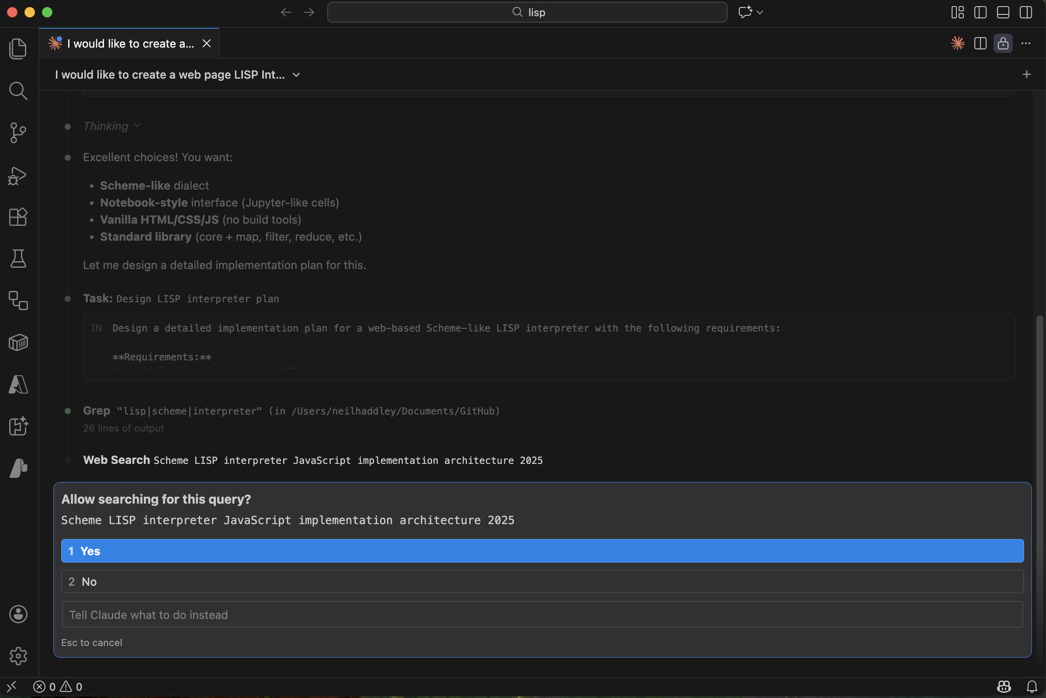This screenshot has width=1046, height=698.
Task: Open the Docker extension panel
Action: click(18, 342)
